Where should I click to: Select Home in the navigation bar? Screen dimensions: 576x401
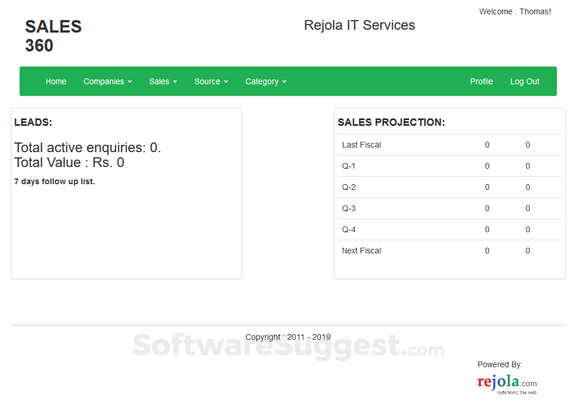click(56, 81)
